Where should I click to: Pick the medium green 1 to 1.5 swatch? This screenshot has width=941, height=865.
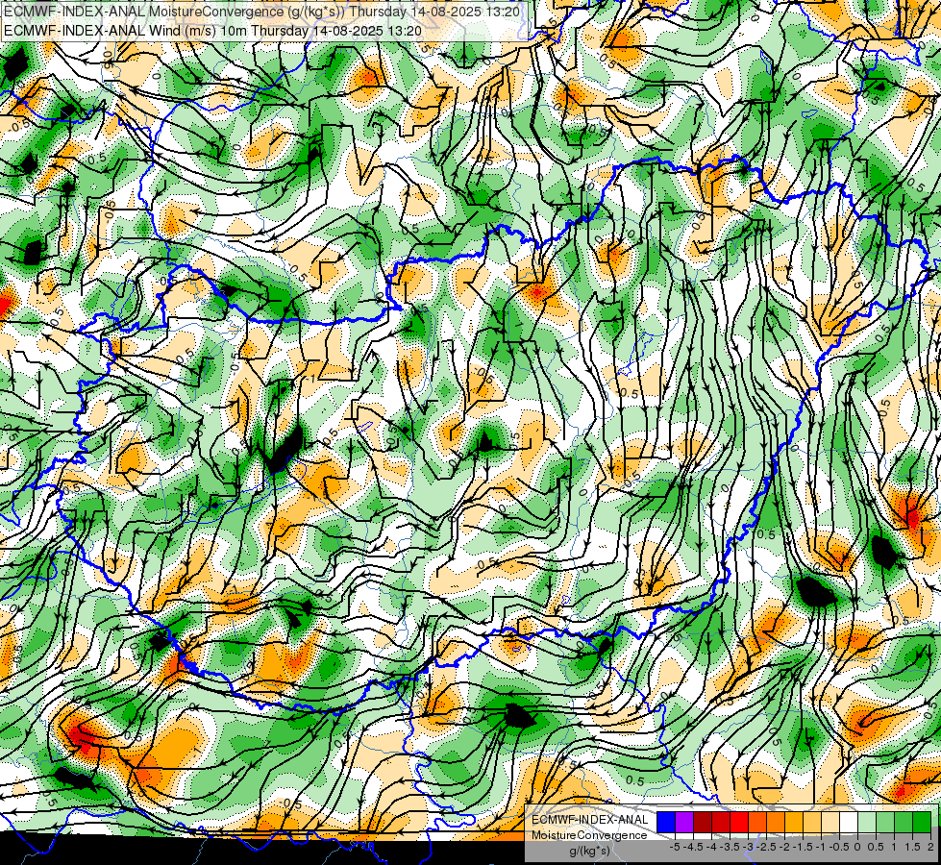click(904, 822)
